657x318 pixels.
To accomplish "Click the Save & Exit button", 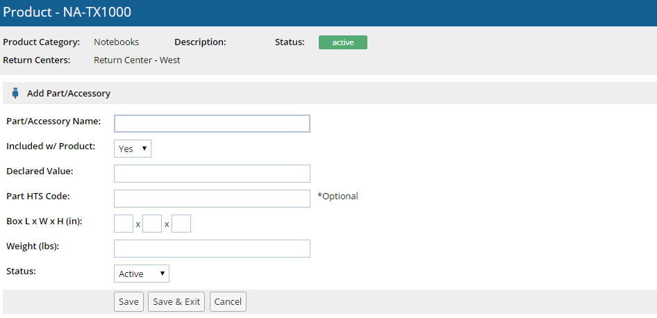I will pos(176,302).
